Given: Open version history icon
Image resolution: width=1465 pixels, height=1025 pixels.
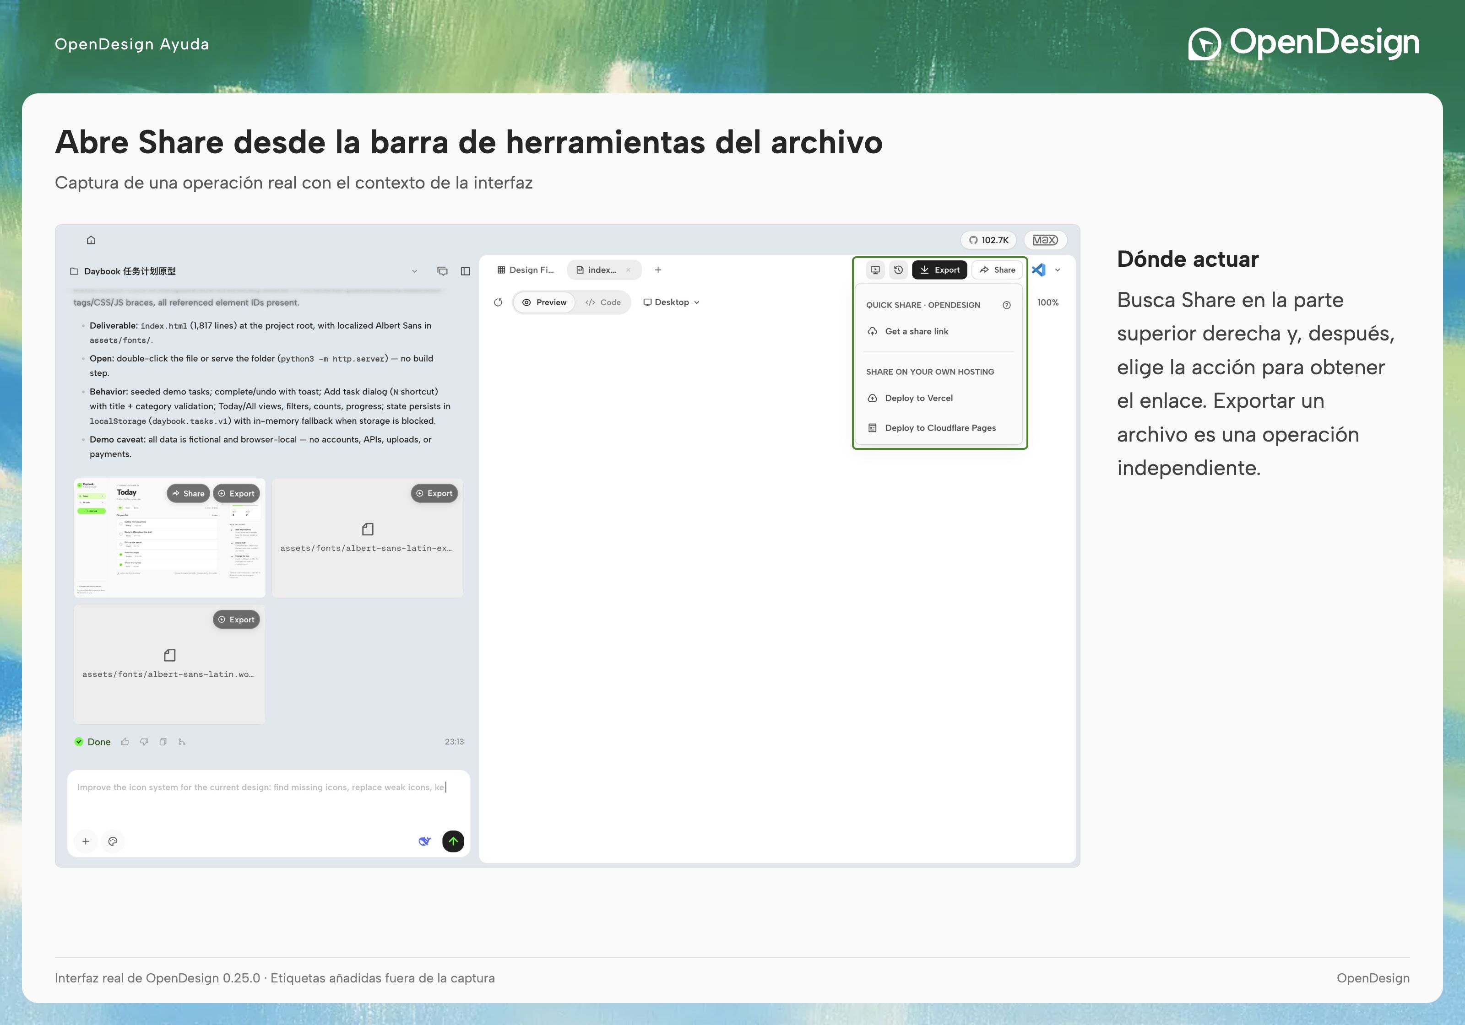Looking at the screenshot, I should tap(898, 270).
